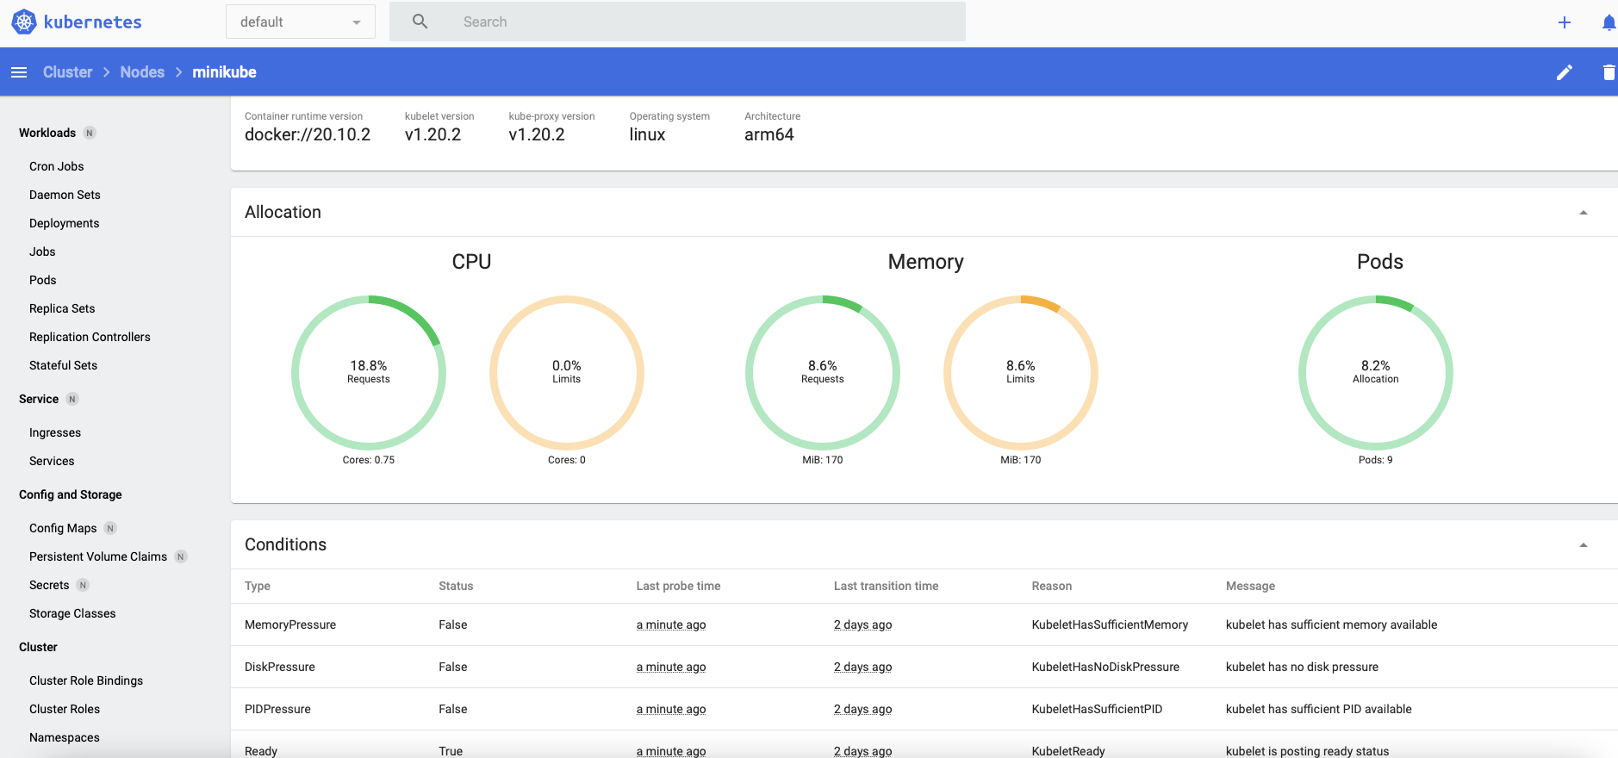The width and height of the screenshot is (1618, 758).
Task: Click the search magnifier icon
Action: [420, 22]
